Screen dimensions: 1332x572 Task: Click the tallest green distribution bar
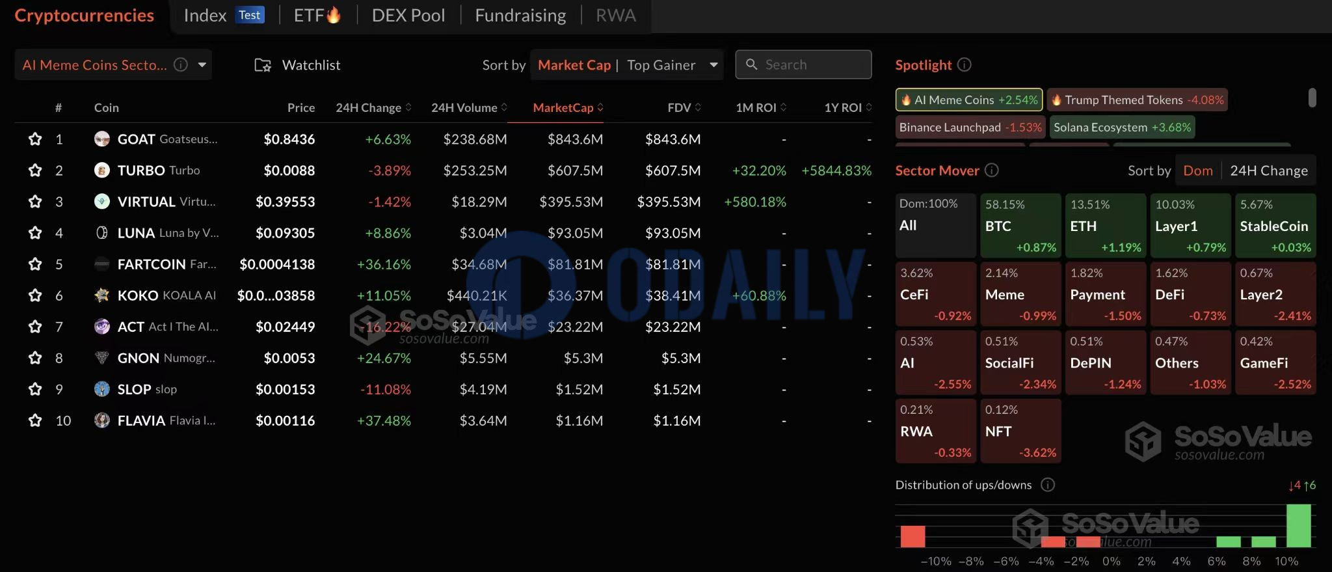(x=1299, y=526)
